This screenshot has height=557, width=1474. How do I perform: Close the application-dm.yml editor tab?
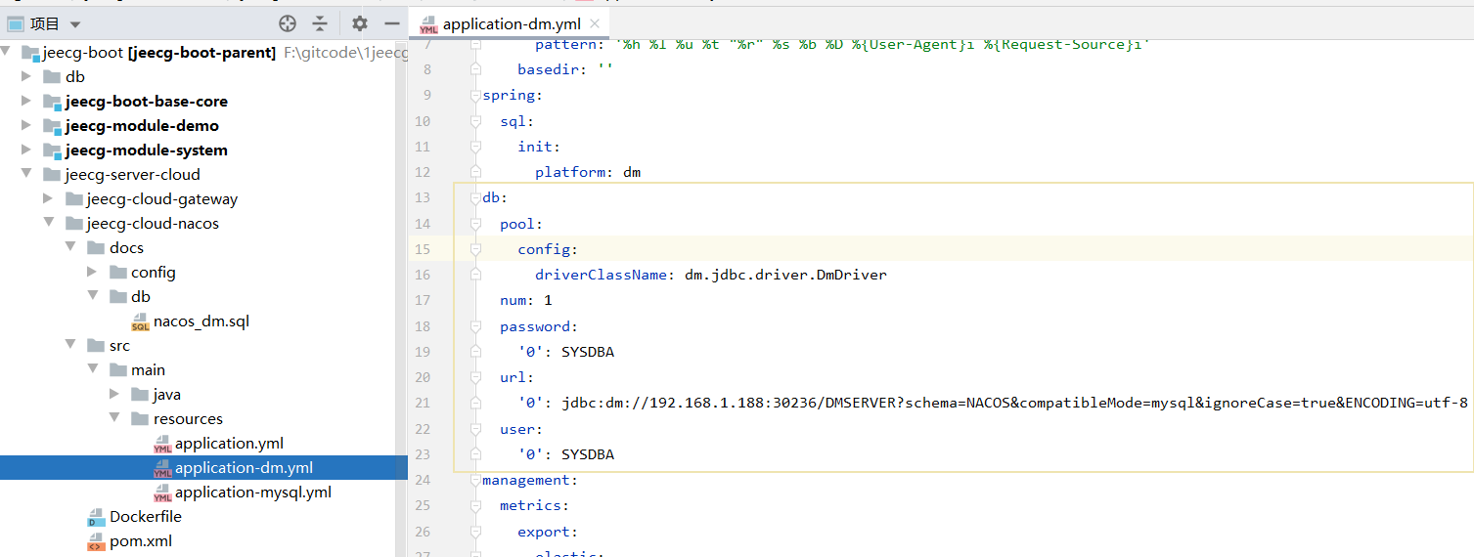(594, 24)
